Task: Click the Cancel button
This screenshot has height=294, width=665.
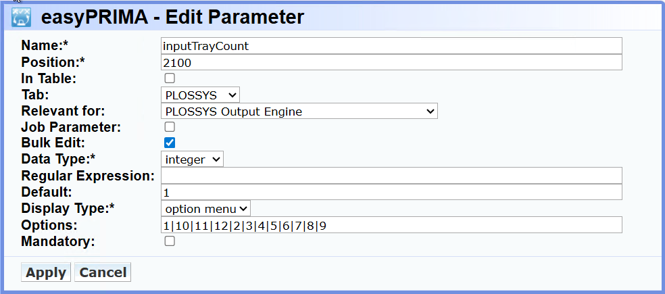Action: point(103,272)
